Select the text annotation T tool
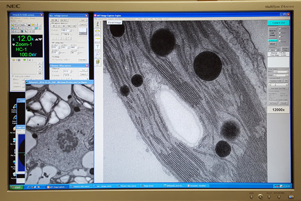Screen dimensions: 301x201 pyautogui.click(x=98, y=47)
